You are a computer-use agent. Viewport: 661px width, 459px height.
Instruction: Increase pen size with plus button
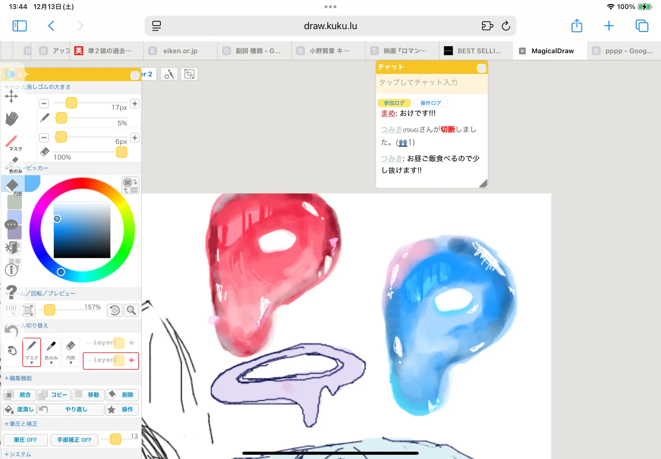[135, 103]
